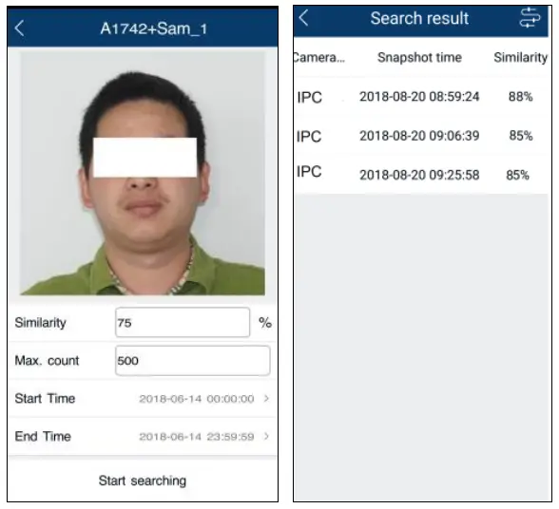
Task: Tap the face photo thumbnail
Action: pyautogui.click(x=143, y=174)
